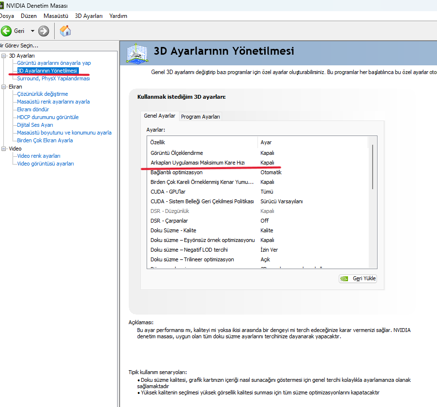Open Görüntü ayarlarını önayarla yap

[x=54, y=63]
